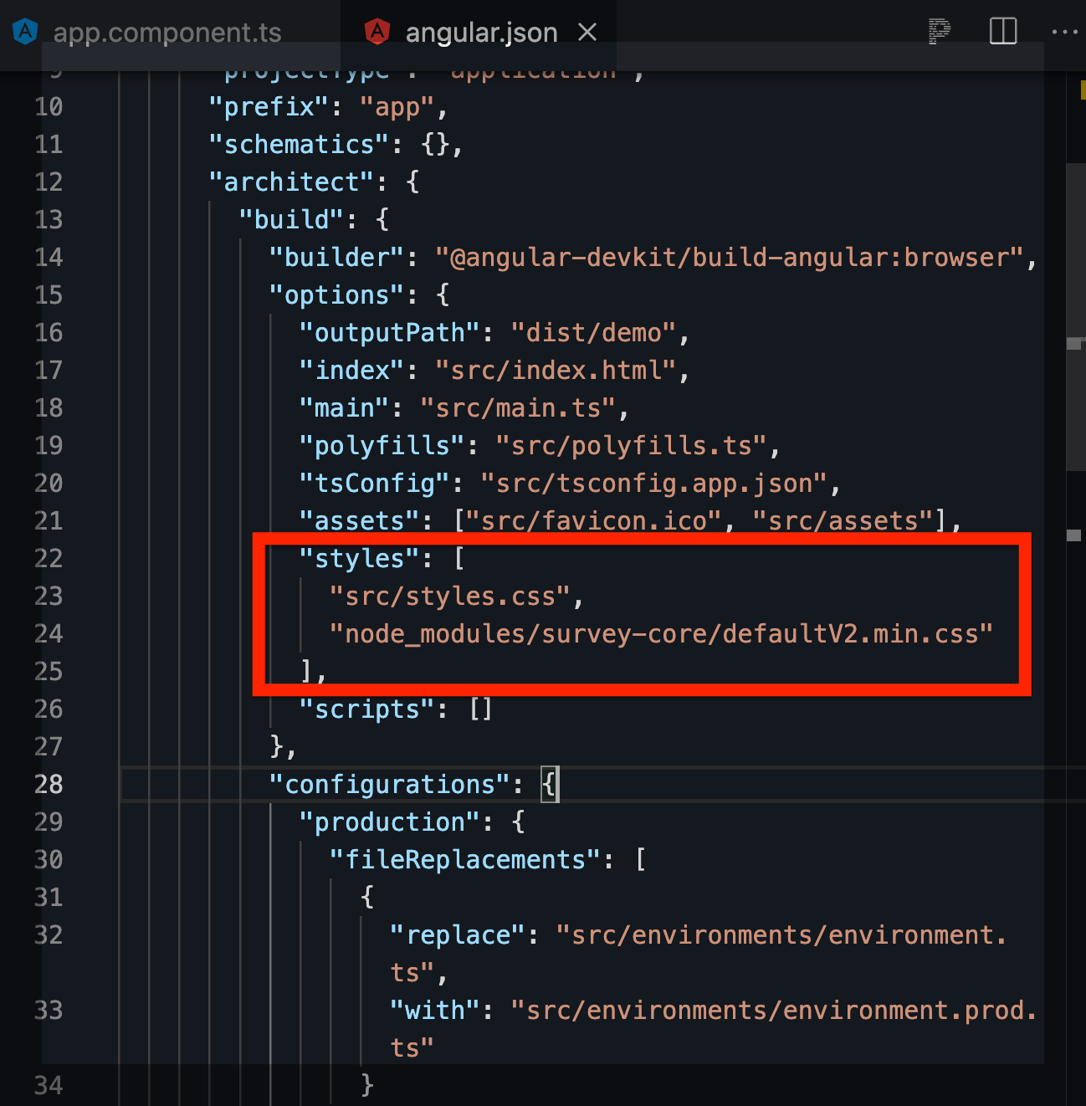Close the angular.json tab
Screen dimensions: 1086x1106
[x=588, y=32]
